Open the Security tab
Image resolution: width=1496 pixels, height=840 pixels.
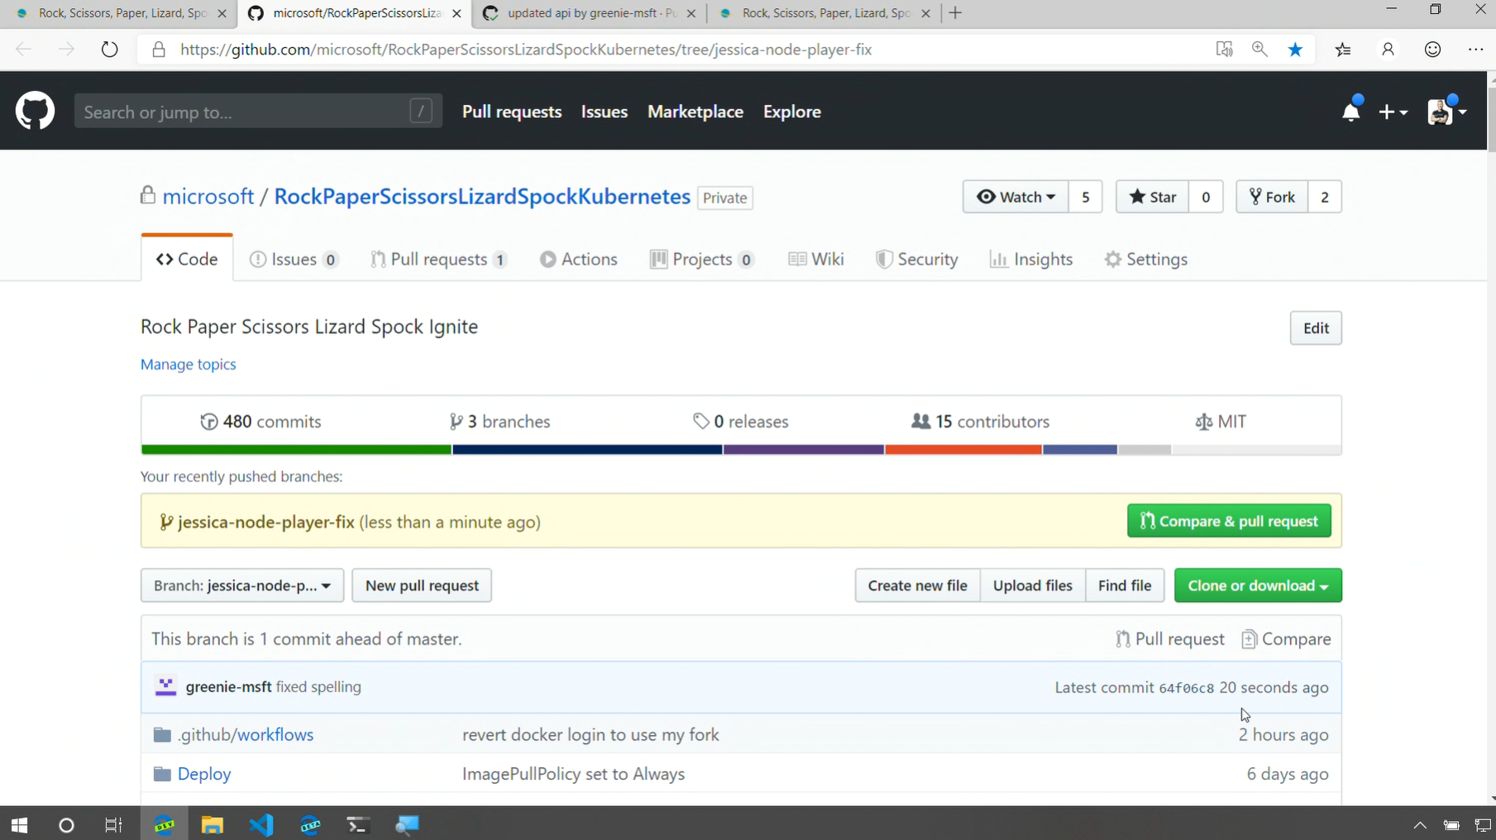pos(917,260)
